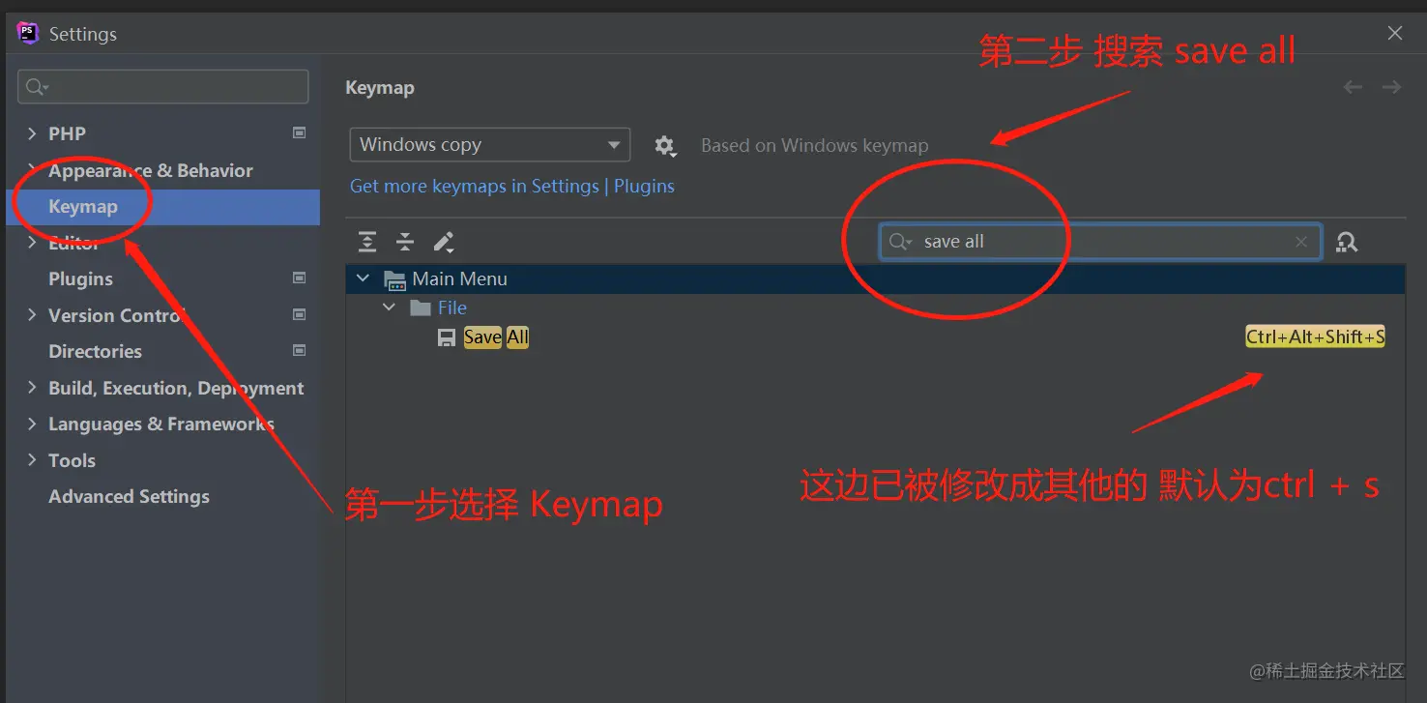Click the Based on Windows keymap text
This screenshot has width=1427, height=703.
pyautogui.click(x=814, y=146)
